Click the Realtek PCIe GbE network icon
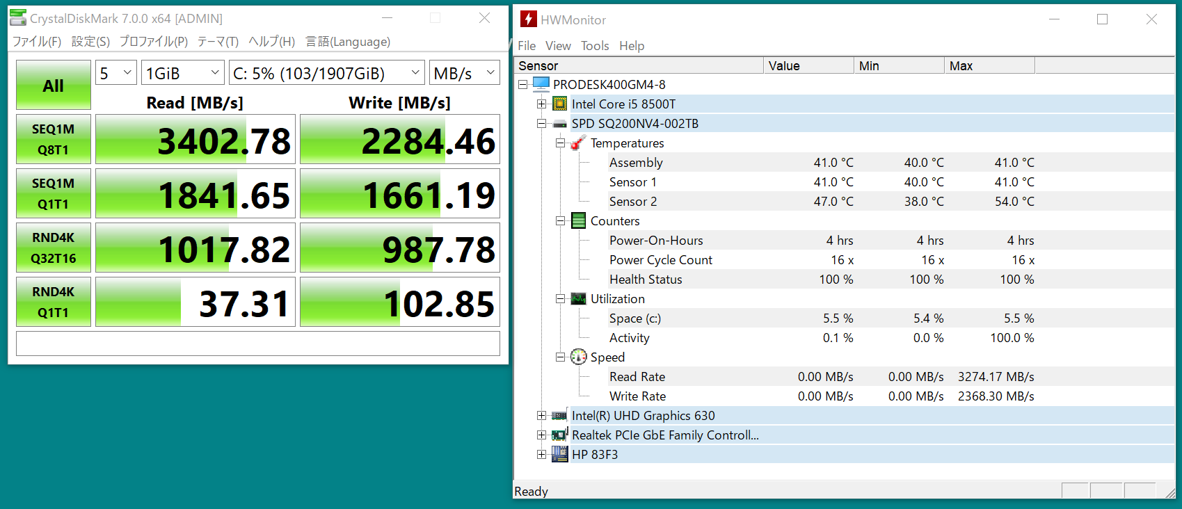 click(x=560, y=435)
